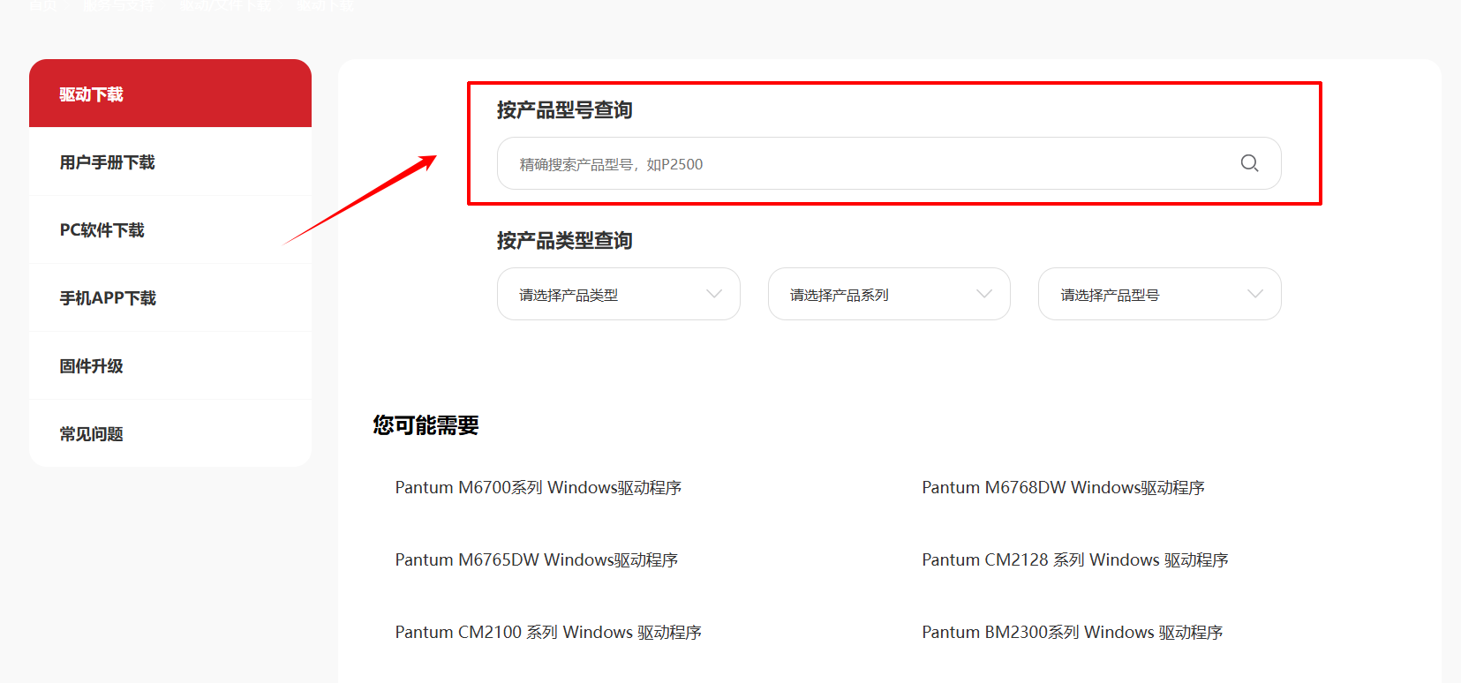This screenshot has height=683, width=1461.
Task: Open Pantum CM2100 系列 Windows 驱动程序 link
Action: [548, 632]
